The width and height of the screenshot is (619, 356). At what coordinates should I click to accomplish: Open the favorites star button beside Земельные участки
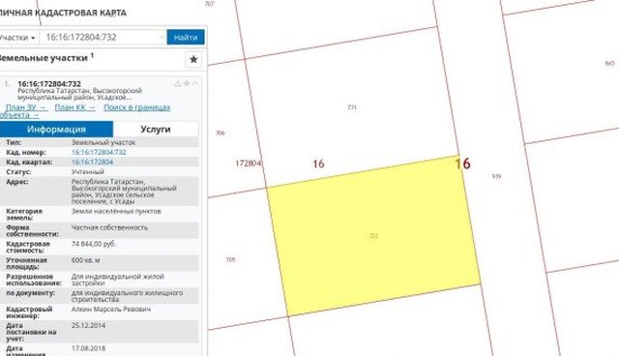[193, 60]
